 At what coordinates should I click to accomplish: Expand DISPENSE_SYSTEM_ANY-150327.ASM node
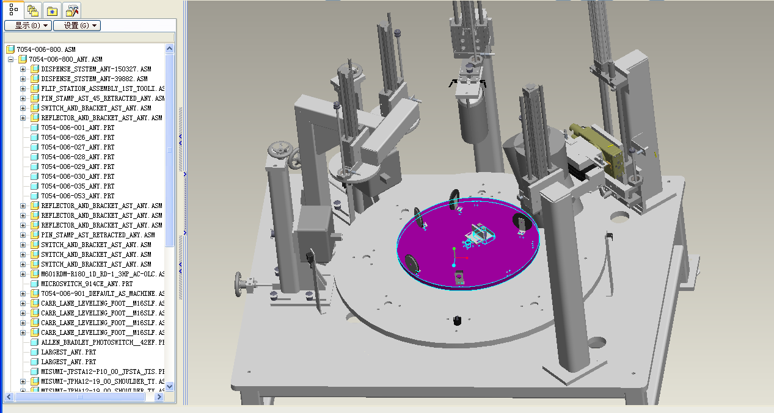(x=23, y=69)
